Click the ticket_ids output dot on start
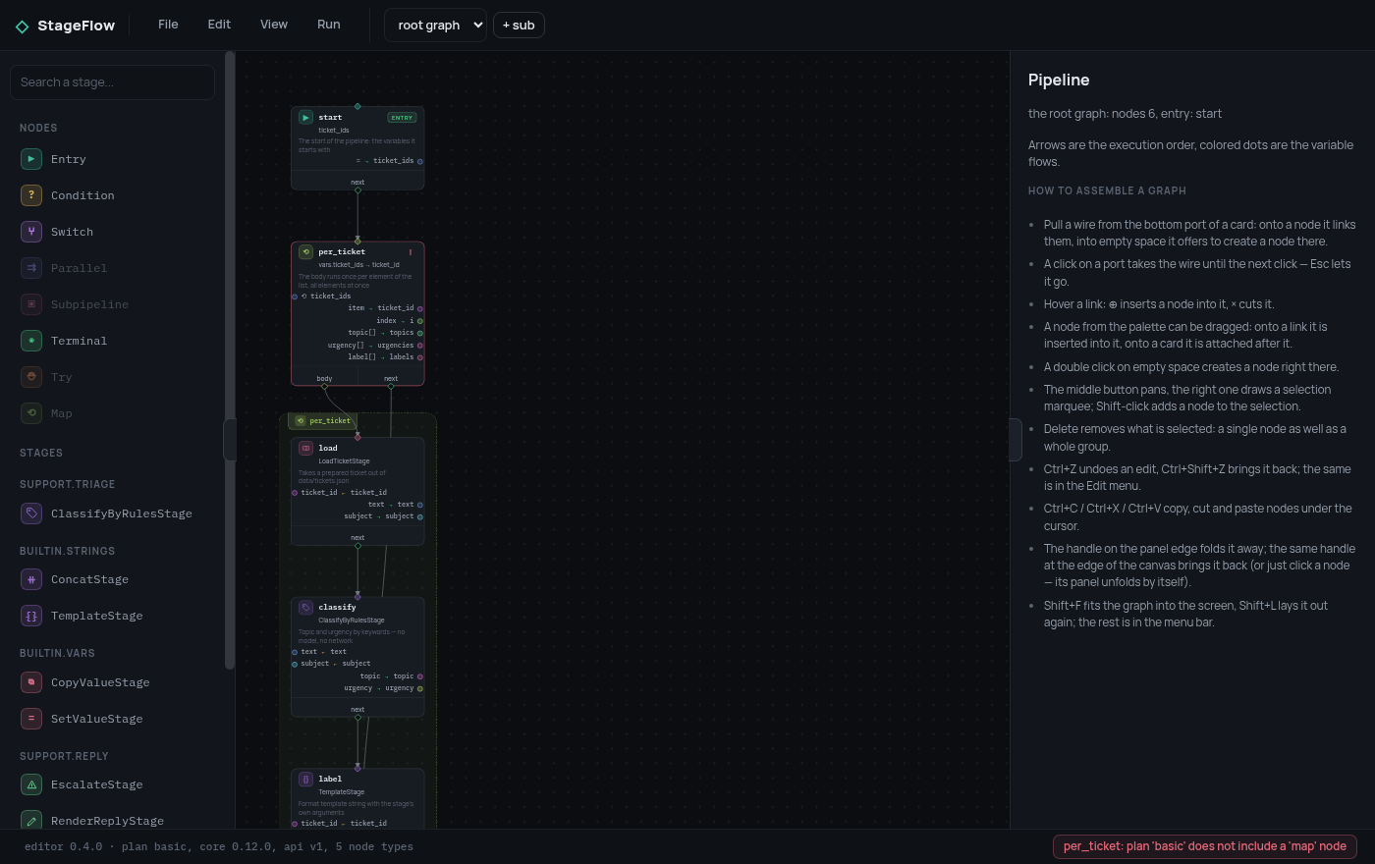 (420, 161)
